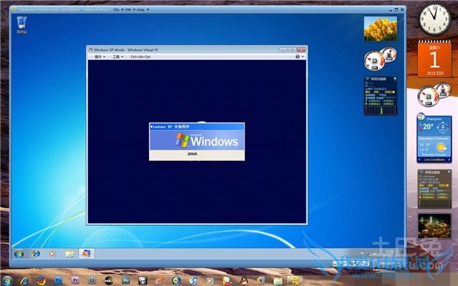Click the host Windows Start orb
This screenshot has width=458, height=286.
(7, 281)
